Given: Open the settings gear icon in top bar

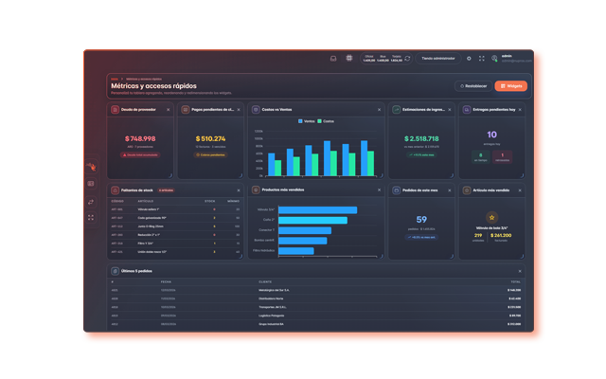Looking at the screenshot, I should point(469,59).
